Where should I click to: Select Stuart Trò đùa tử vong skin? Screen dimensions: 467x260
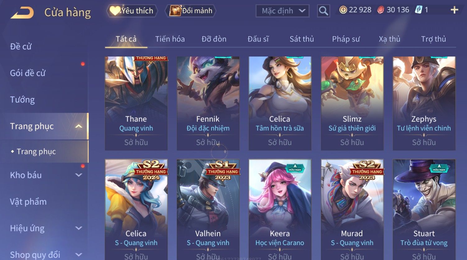click(424, 210)
